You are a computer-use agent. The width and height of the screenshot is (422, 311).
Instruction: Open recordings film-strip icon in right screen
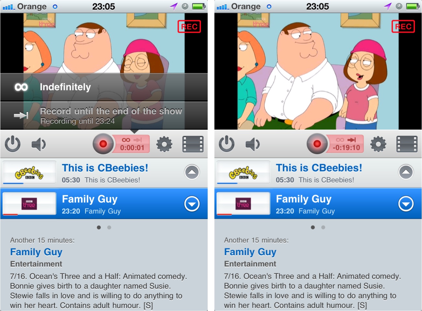pos(407,144)
